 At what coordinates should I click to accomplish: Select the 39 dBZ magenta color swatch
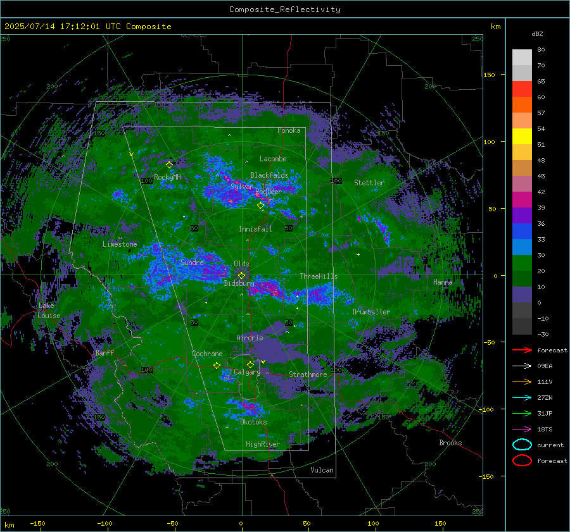point(522,199)
